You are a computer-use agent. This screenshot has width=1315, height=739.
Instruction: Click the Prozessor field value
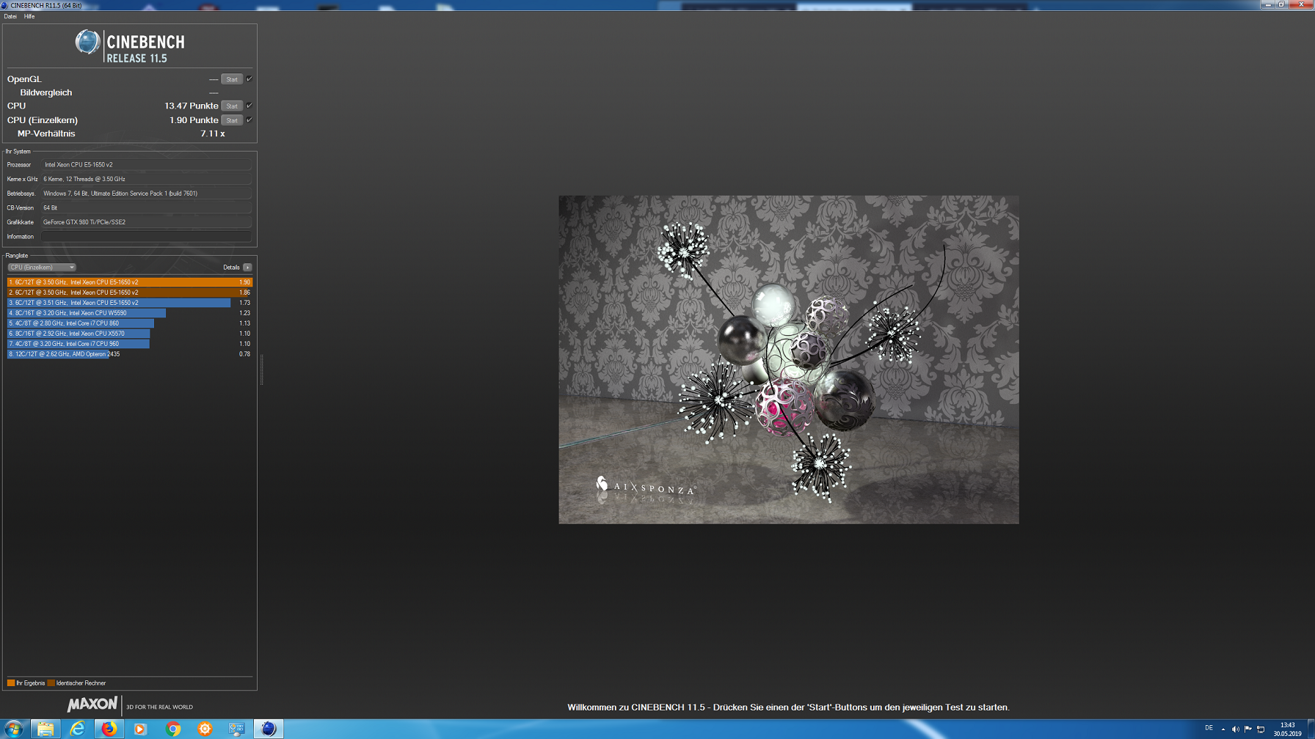coord(146,165)
